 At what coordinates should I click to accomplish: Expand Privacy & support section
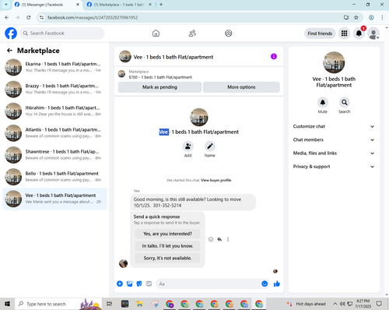coord(334,167)
